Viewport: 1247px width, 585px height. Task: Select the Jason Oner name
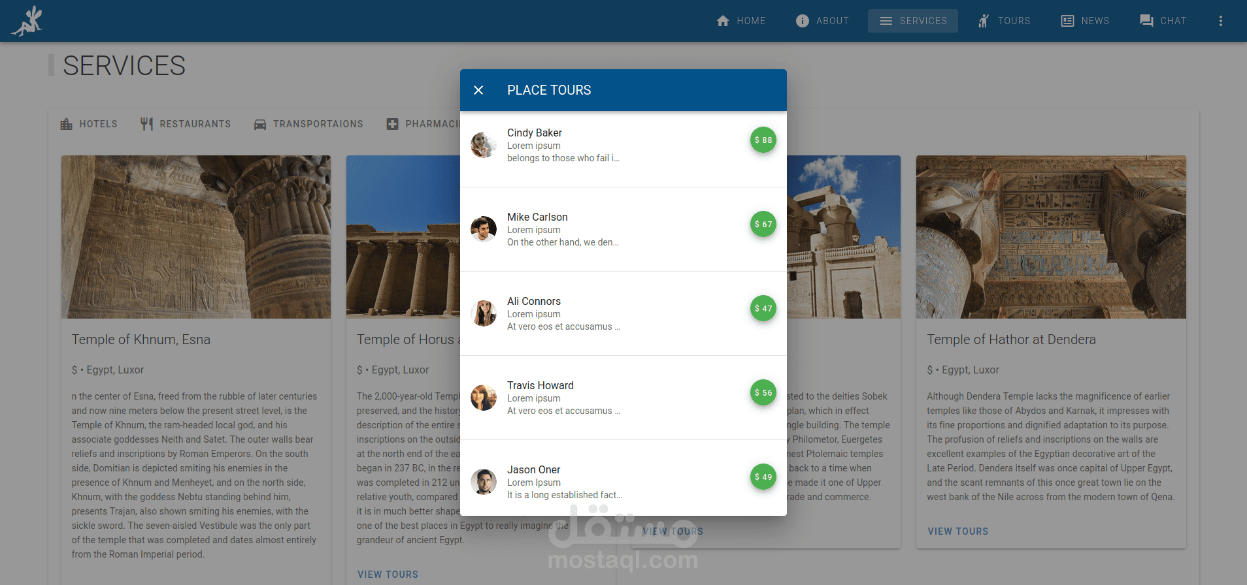(x=534, y=469)
